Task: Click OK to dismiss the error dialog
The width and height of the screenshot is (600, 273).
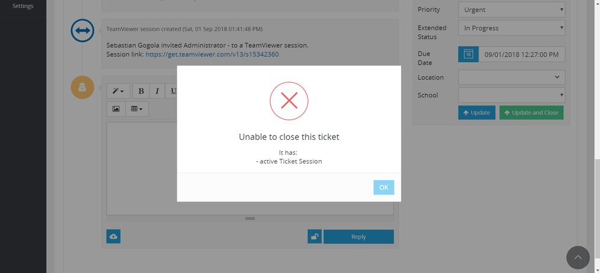Action: pos(384,187)
